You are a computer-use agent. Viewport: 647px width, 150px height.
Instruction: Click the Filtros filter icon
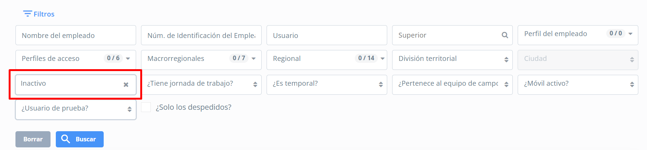pyautogui.click(x=27, y=14)
